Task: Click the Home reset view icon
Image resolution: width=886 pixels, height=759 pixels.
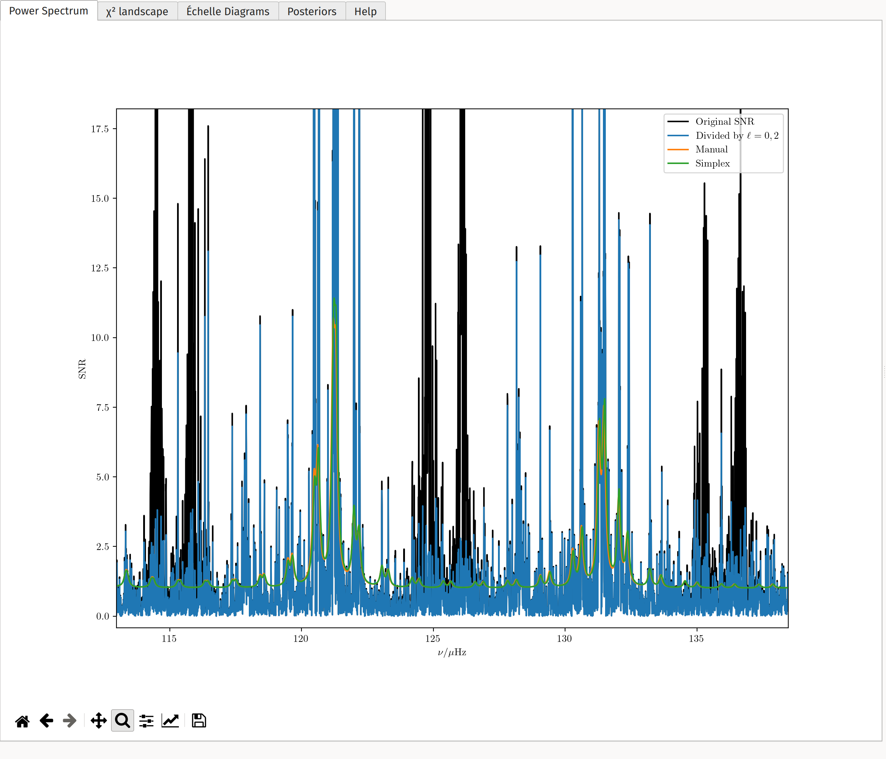Action: [22, 721]
